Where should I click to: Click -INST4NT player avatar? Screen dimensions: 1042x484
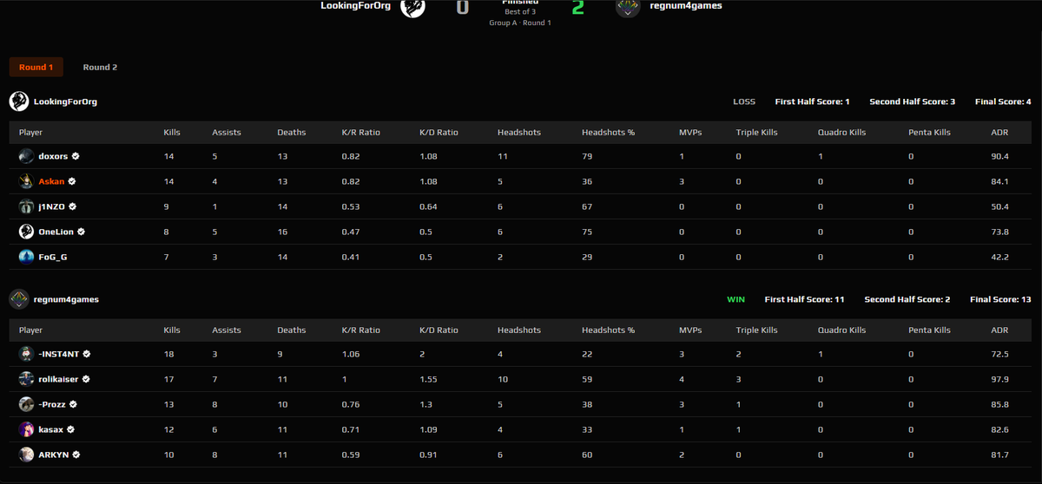[27, 354]
